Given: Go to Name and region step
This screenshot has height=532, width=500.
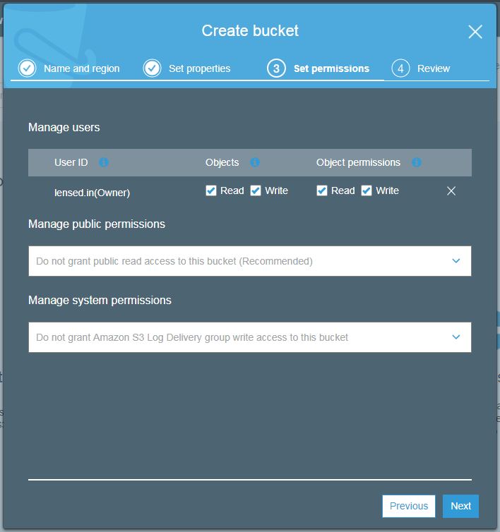Looking at the screenshot, I should coord(81,68).
